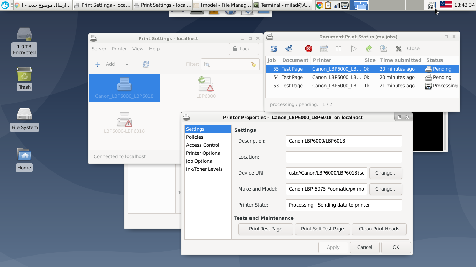The image size is (476, 267).
Task: Click the hold job pause icon
Action: point(338,49)
